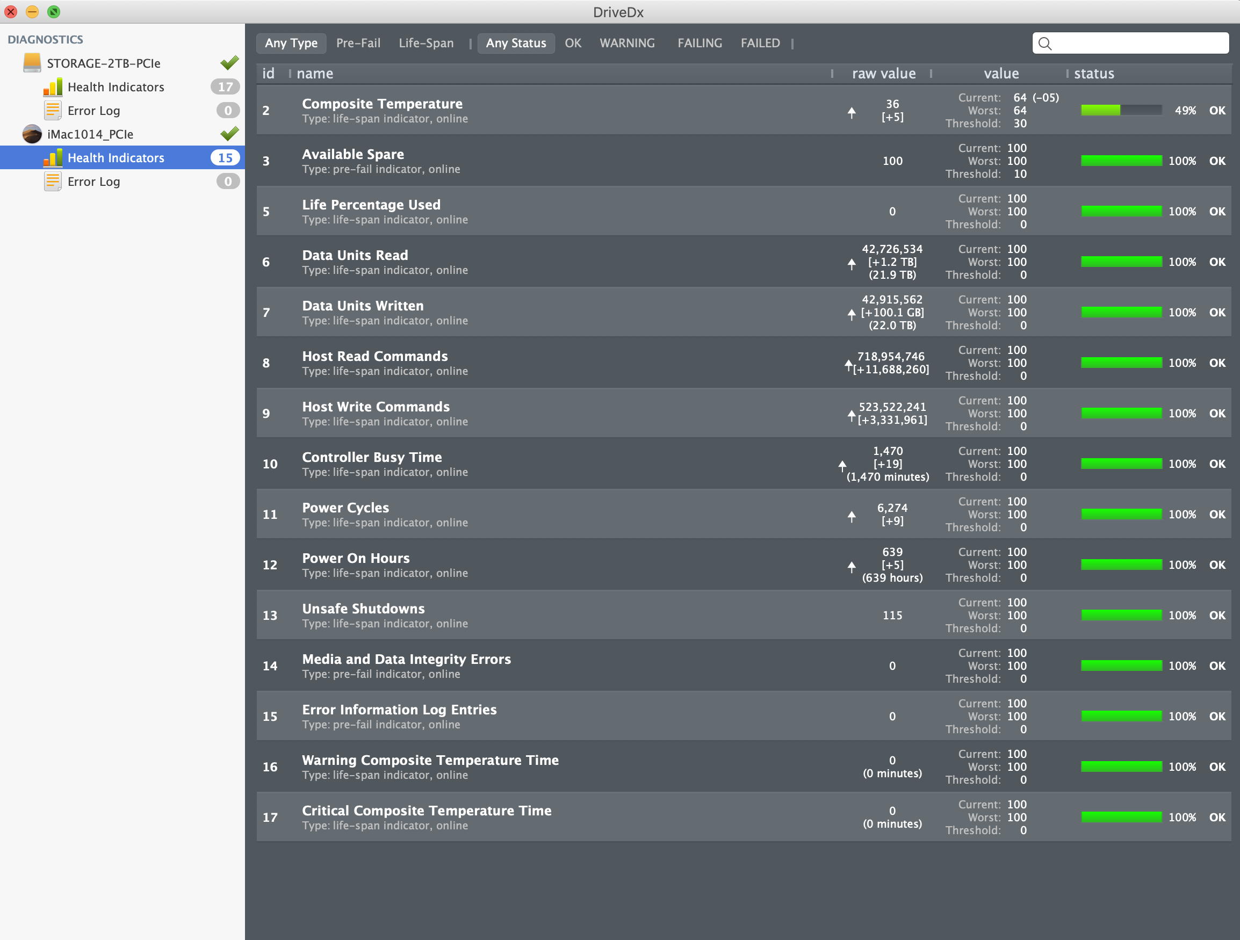
Task: Sort the table by the name column
Action: pyautogui.click(x=314, y=74)
